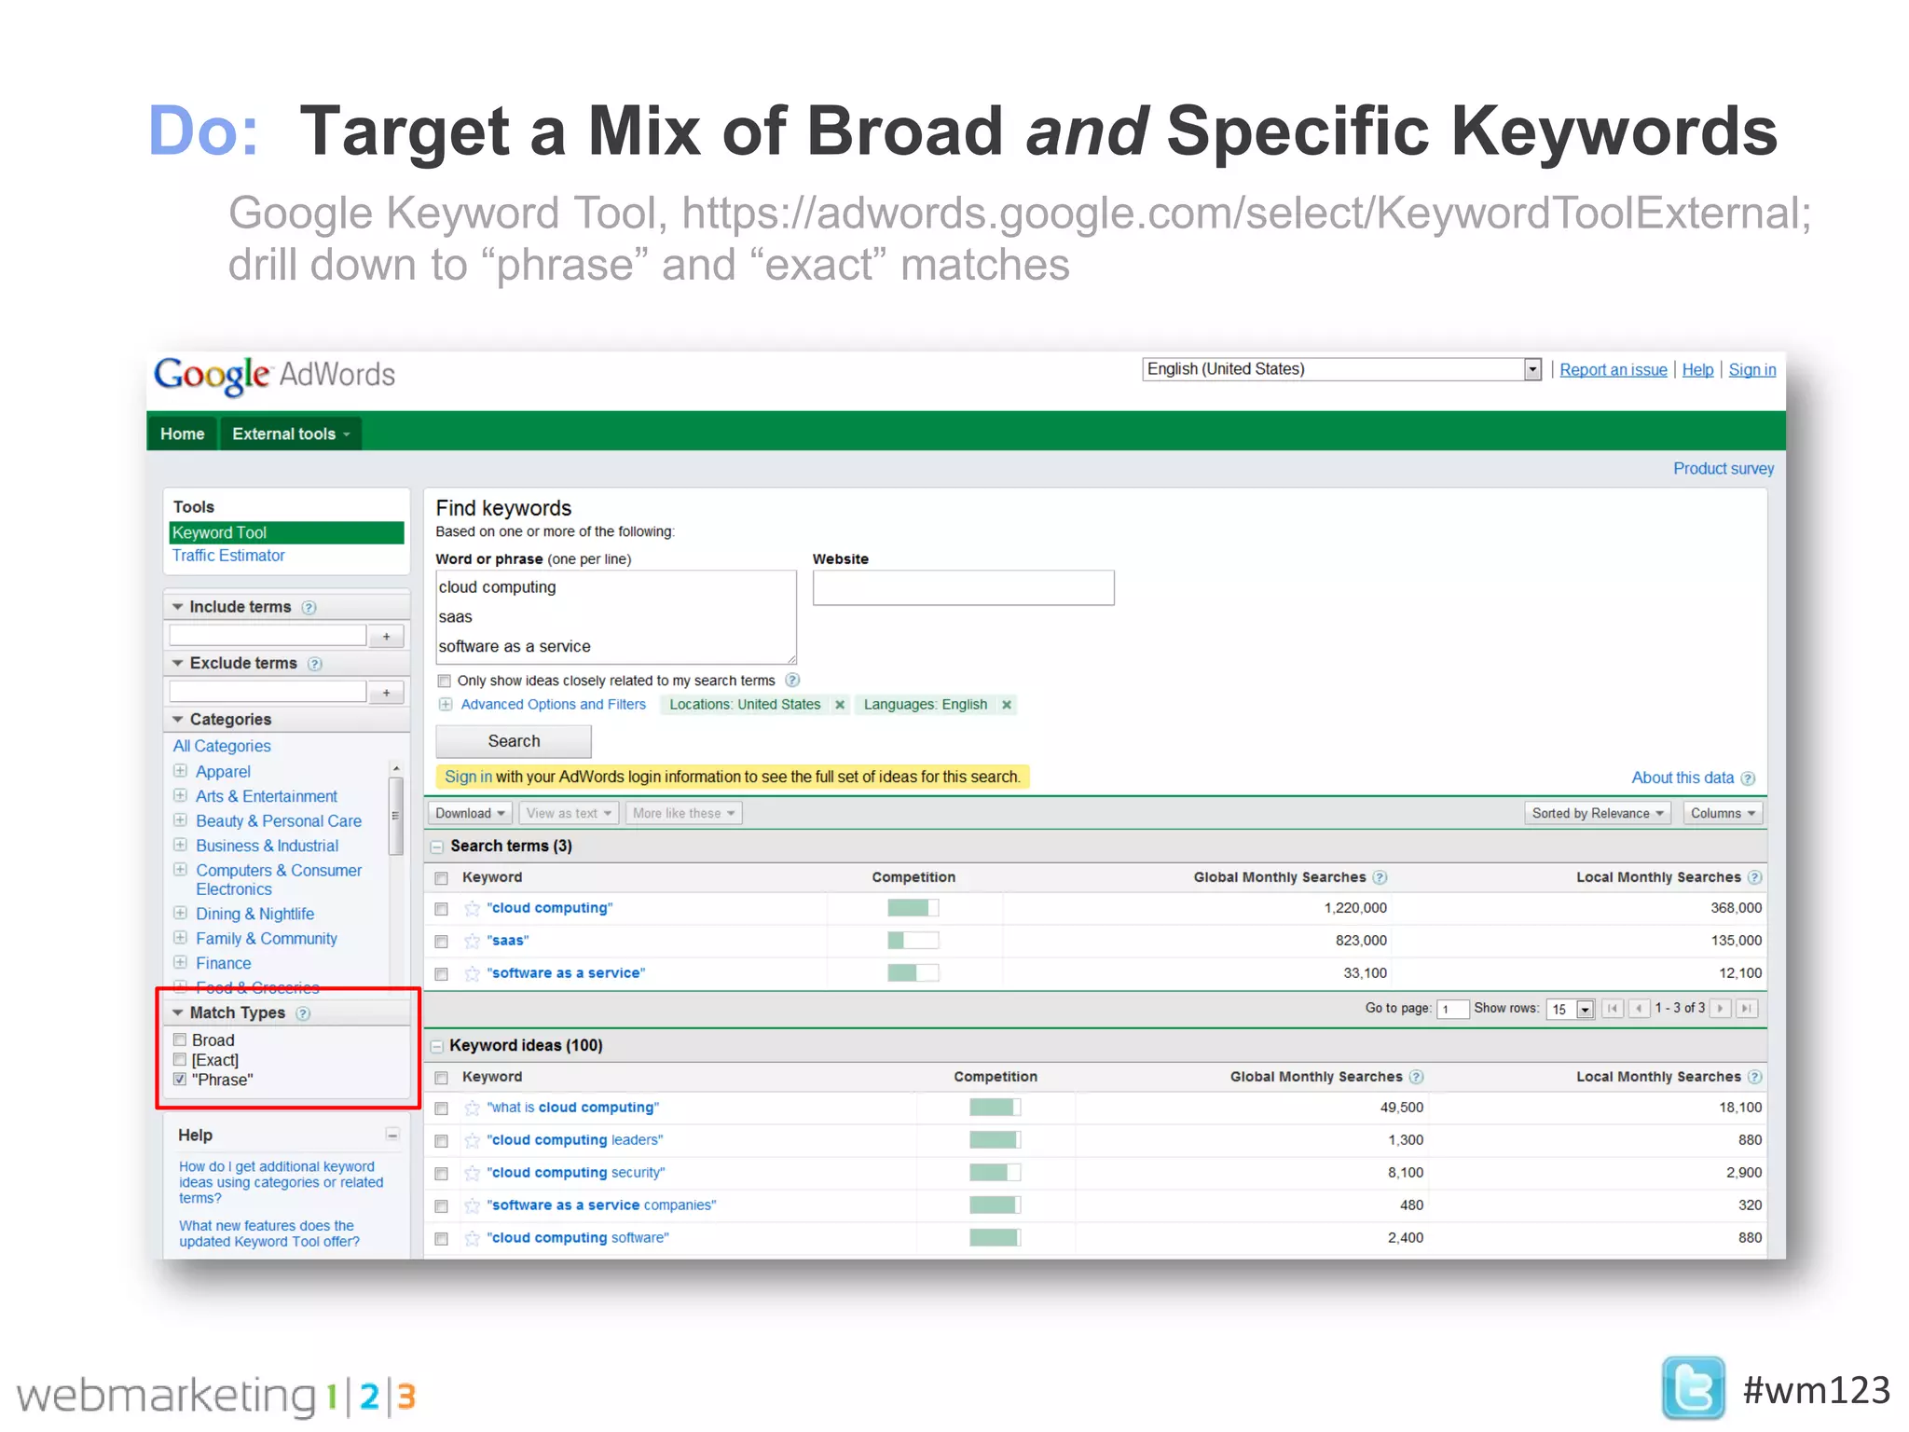Collapse the Search terms (3) section
1909x1432 pixels.
tap(436, 847)
